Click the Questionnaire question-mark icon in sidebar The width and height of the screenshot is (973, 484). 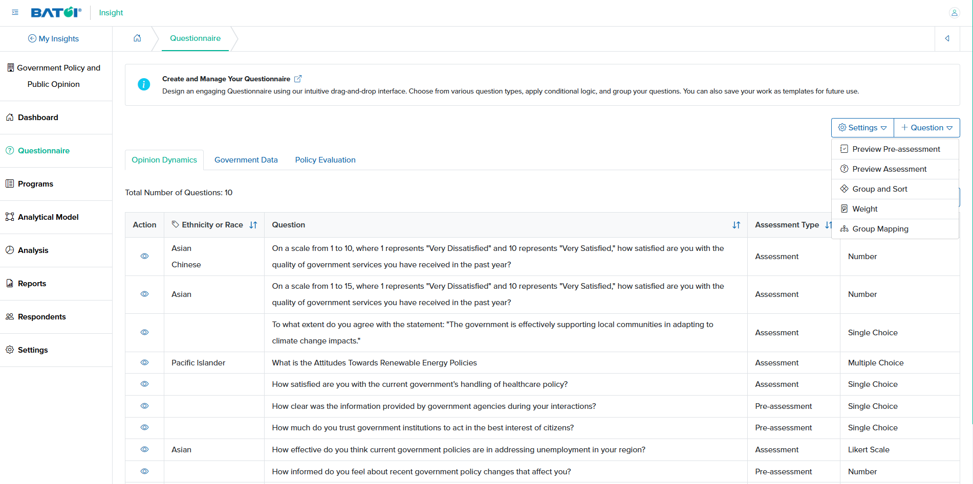tap(10, 150)
